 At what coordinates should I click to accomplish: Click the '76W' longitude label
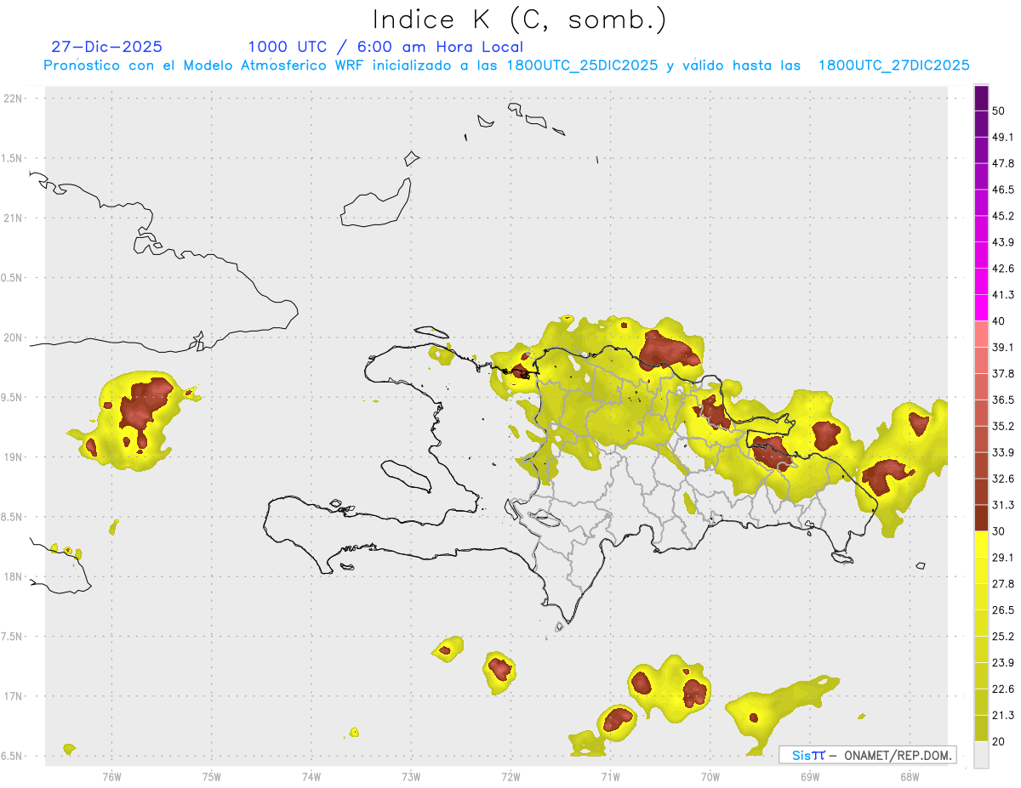click(111, 776)
